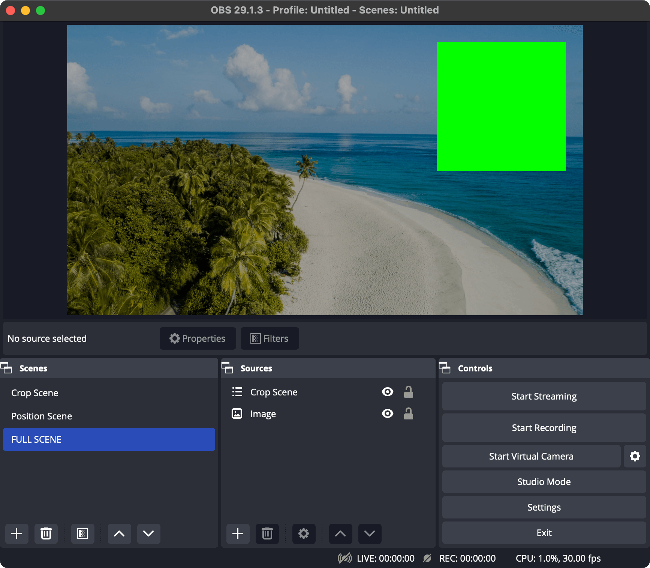Add a new scene with plus icon
The width and height of the screenshot is (650, 568).
pos(16,533)
